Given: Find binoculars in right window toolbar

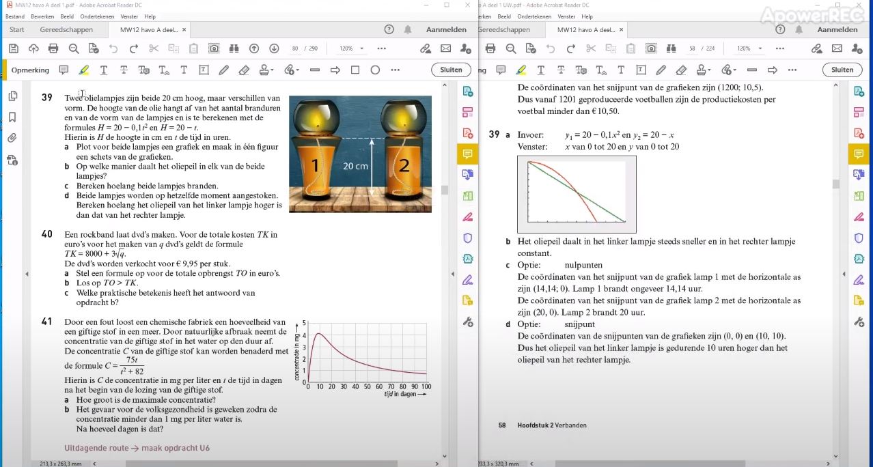Looking at the screenshot, I should coord(671,48).
